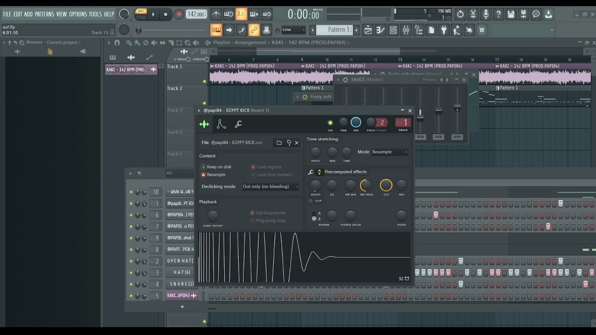Open the Line snap dropdown
The image size is (596, 335).
pos(293,30)
